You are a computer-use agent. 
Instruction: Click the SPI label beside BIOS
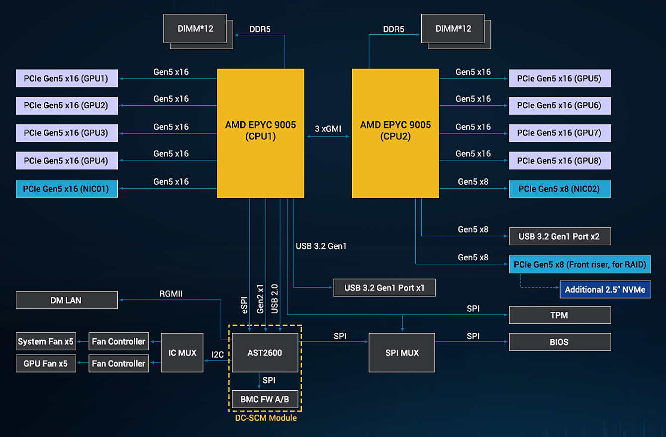(474, 336)
